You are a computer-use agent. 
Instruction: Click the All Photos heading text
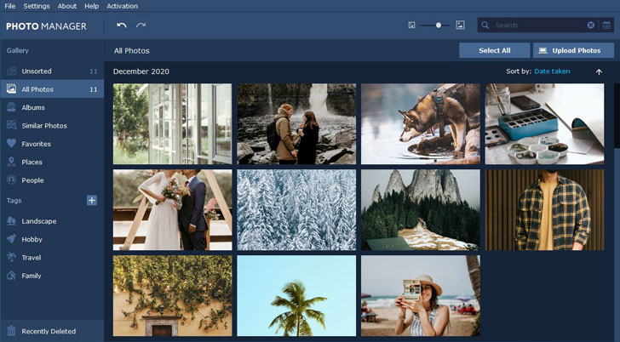(x=132, y=50)
